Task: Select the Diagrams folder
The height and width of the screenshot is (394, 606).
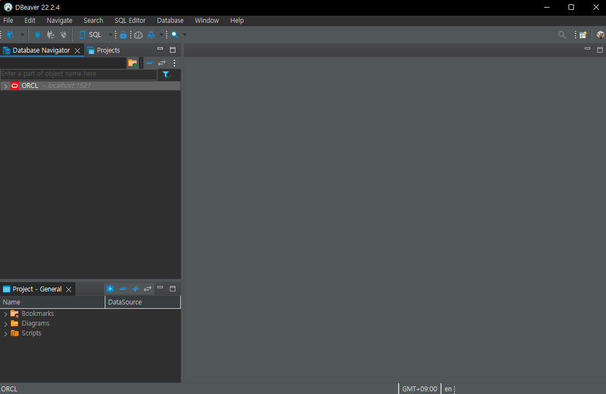Action: (35, 323)
